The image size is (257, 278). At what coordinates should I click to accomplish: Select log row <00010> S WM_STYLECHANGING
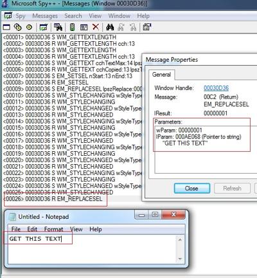tap(73, 95)
